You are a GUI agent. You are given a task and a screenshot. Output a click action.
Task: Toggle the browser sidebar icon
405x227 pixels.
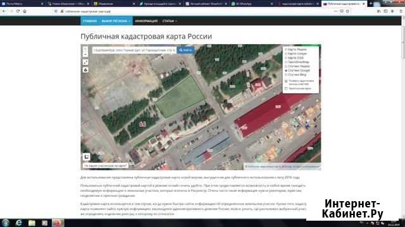click(x=385, y=11)
